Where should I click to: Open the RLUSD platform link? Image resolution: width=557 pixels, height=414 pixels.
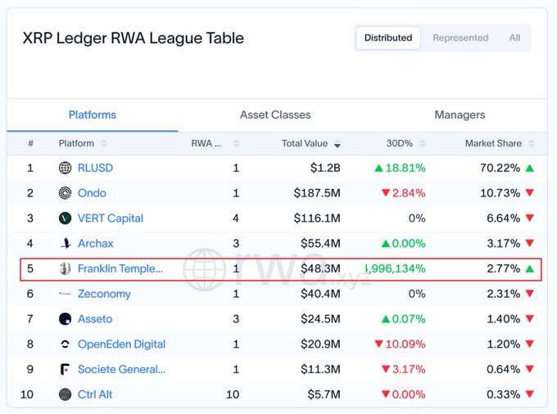tap(95, 168)
